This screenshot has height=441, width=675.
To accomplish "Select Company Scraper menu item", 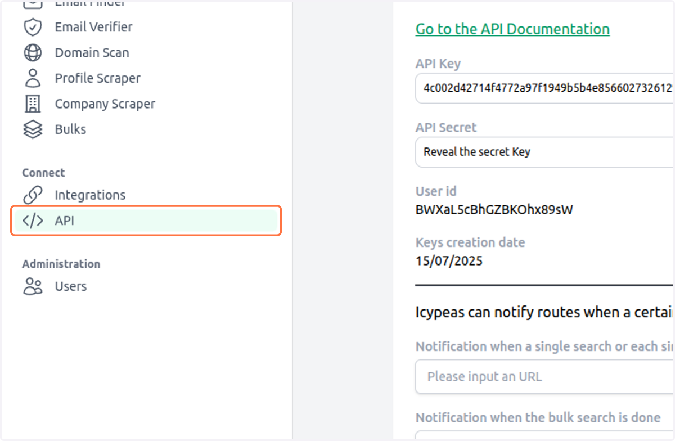I will pos(105,104).
